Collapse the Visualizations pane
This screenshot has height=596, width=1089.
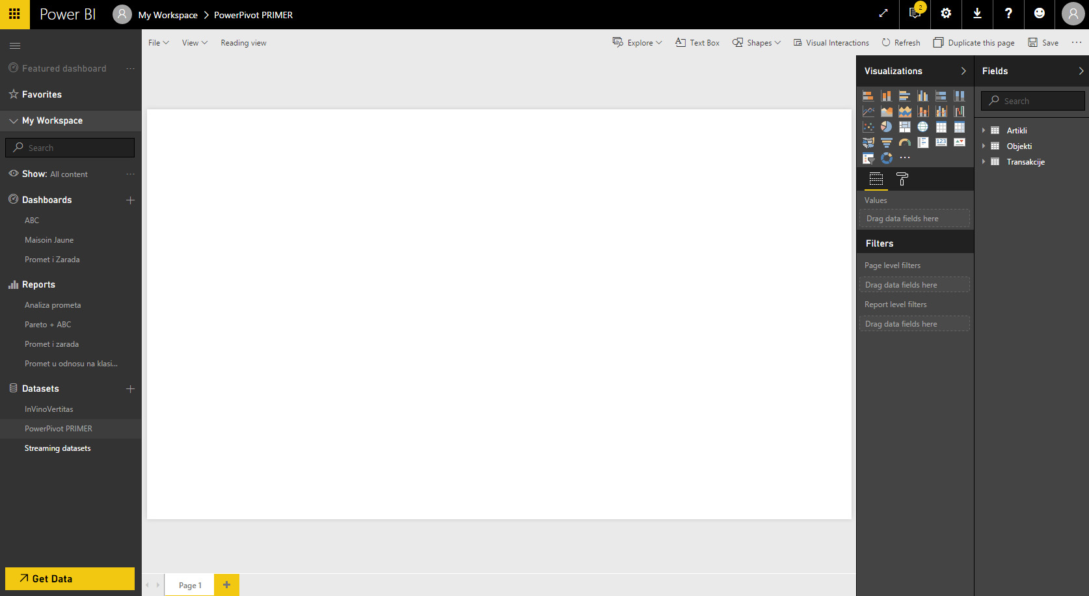pos(963,71)
